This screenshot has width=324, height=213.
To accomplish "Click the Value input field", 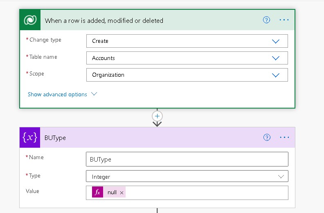I will point(205,193).
